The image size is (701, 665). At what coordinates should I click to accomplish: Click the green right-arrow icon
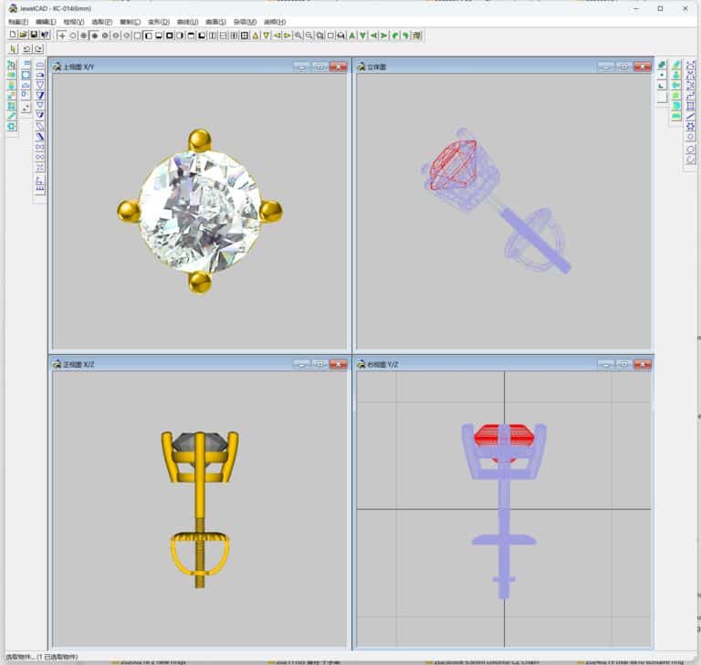click(x=384, y=36)
